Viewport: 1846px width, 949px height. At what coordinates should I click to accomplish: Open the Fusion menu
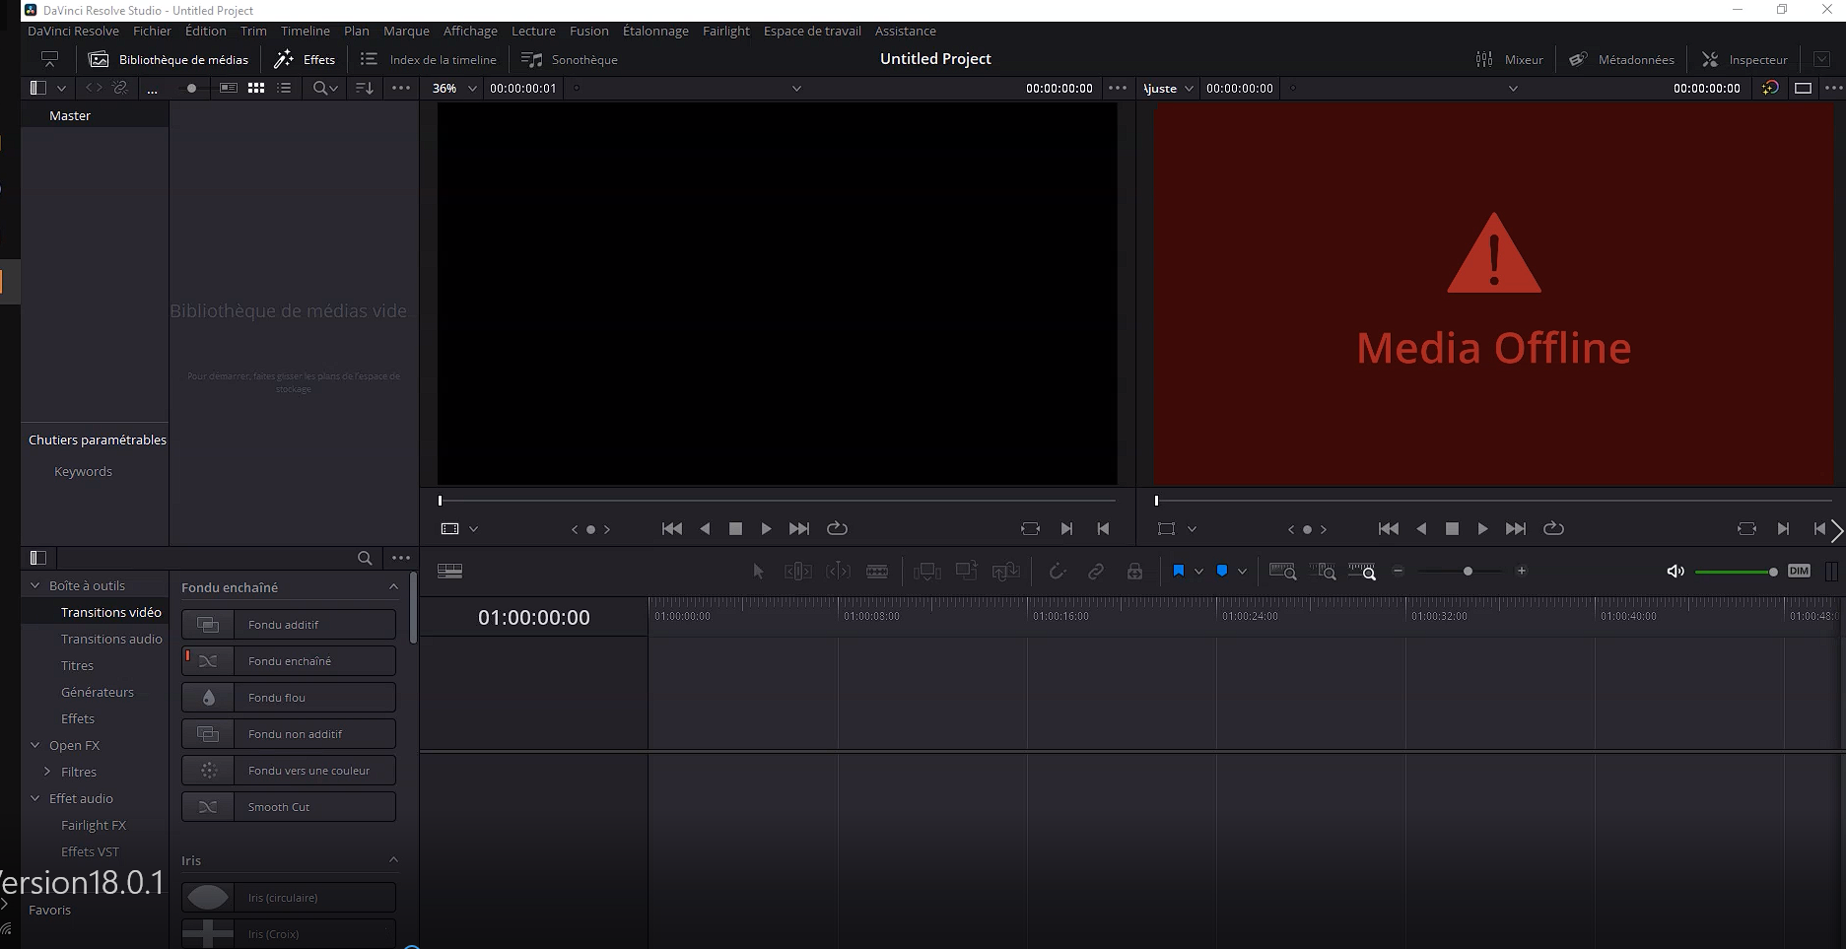point(588,31)
